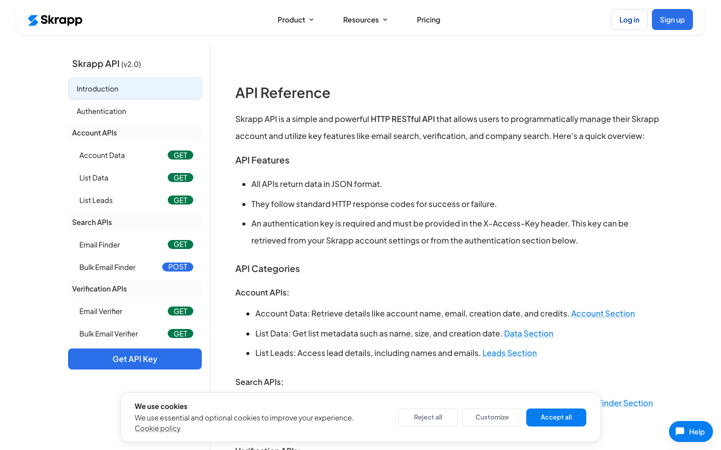The image size is (721, 450).
Task: Click the Sign up button
Action: coord(672,19)
